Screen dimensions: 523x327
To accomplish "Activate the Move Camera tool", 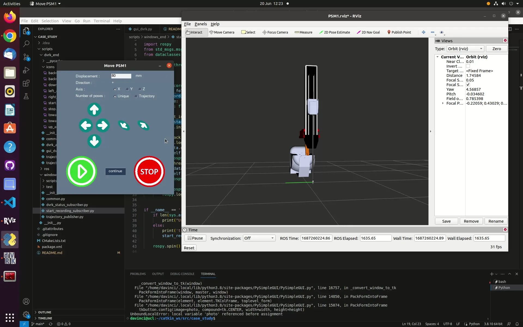I will [222, 32].
